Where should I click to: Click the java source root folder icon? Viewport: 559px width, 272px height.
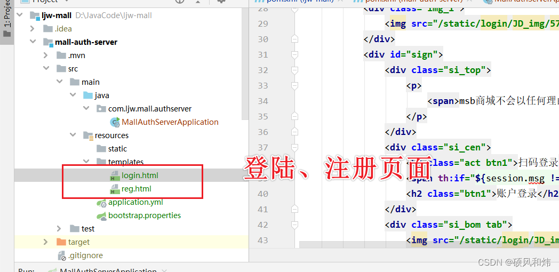pos(87,95)
